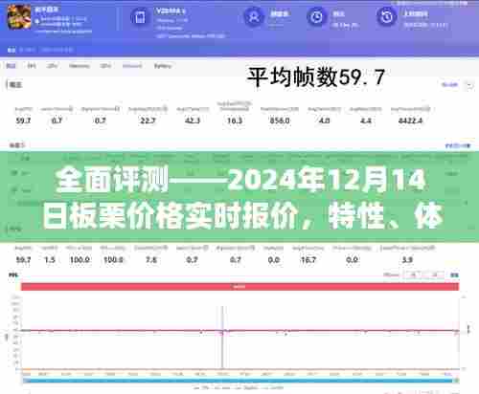Click the red label bar above chart
This screenshot has height=394, width=479.
239,287
